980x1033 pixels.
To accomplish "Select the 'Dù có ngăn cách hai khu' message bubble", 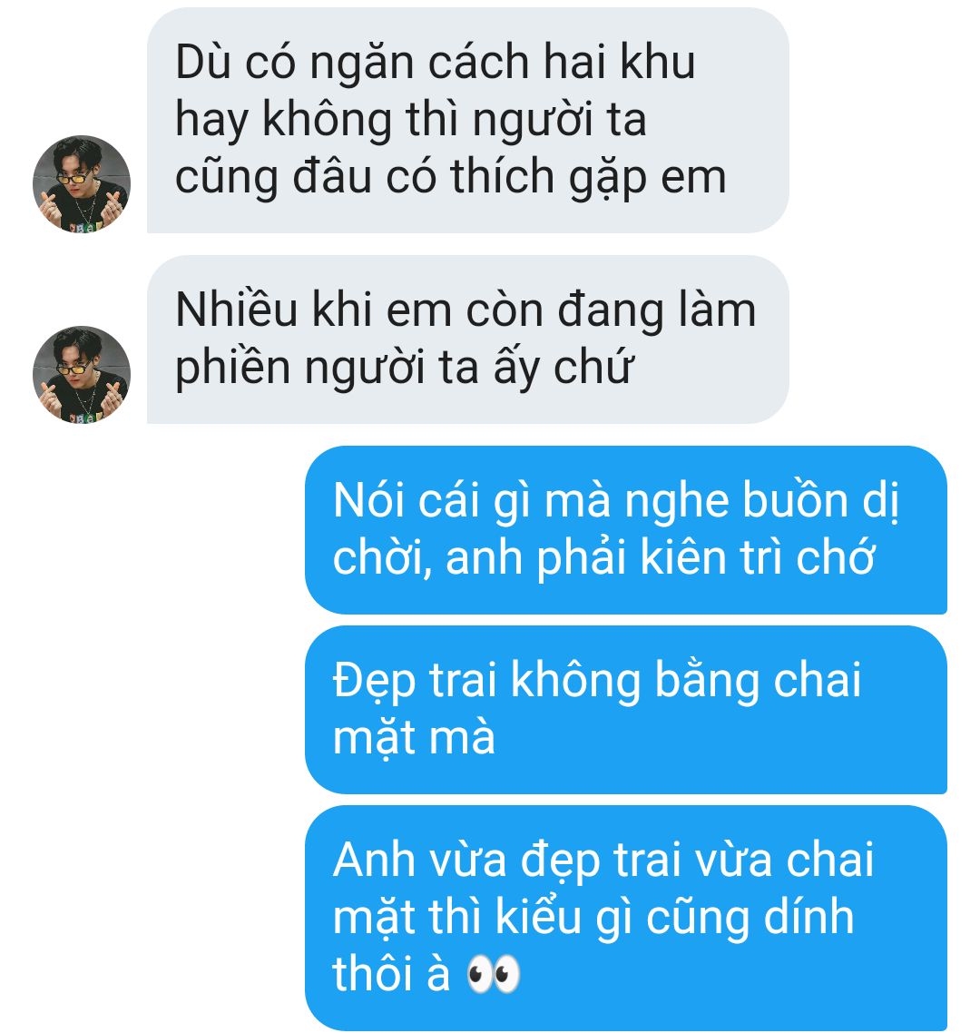I will pos(467,121).
